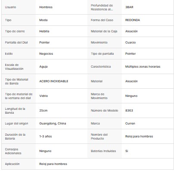Select the Guangdong, China origin value

(x=53, y=124)
